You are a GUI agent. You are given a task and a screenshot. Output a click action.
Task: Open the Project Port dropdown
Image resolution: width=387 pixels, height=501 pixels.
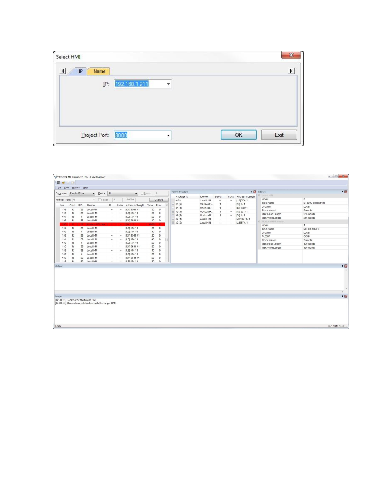[168, 135]
